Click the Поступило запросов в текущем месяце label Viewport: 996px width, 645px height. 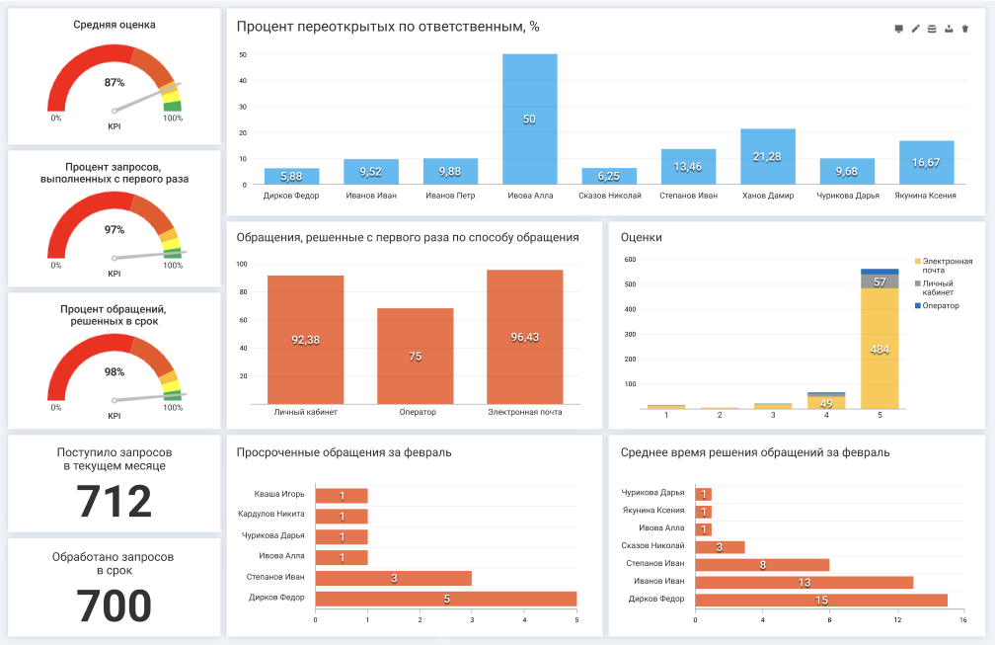(115, 458)
